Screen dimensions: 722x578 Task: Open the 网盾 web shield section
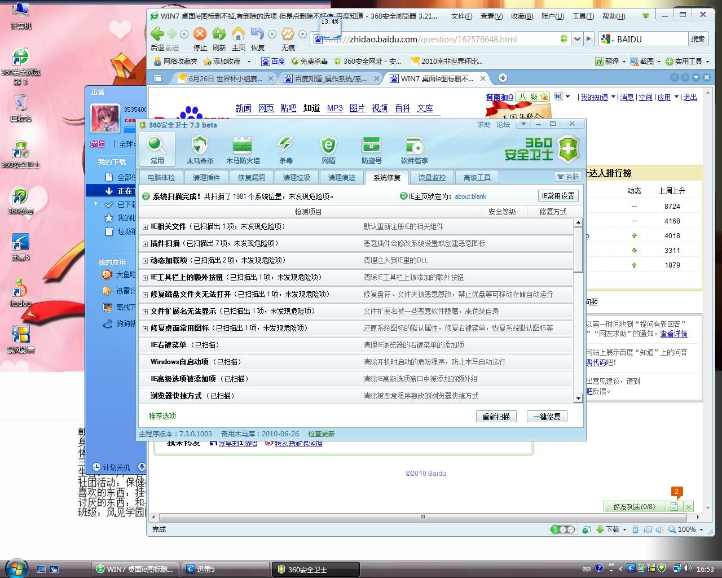point(328,150)
